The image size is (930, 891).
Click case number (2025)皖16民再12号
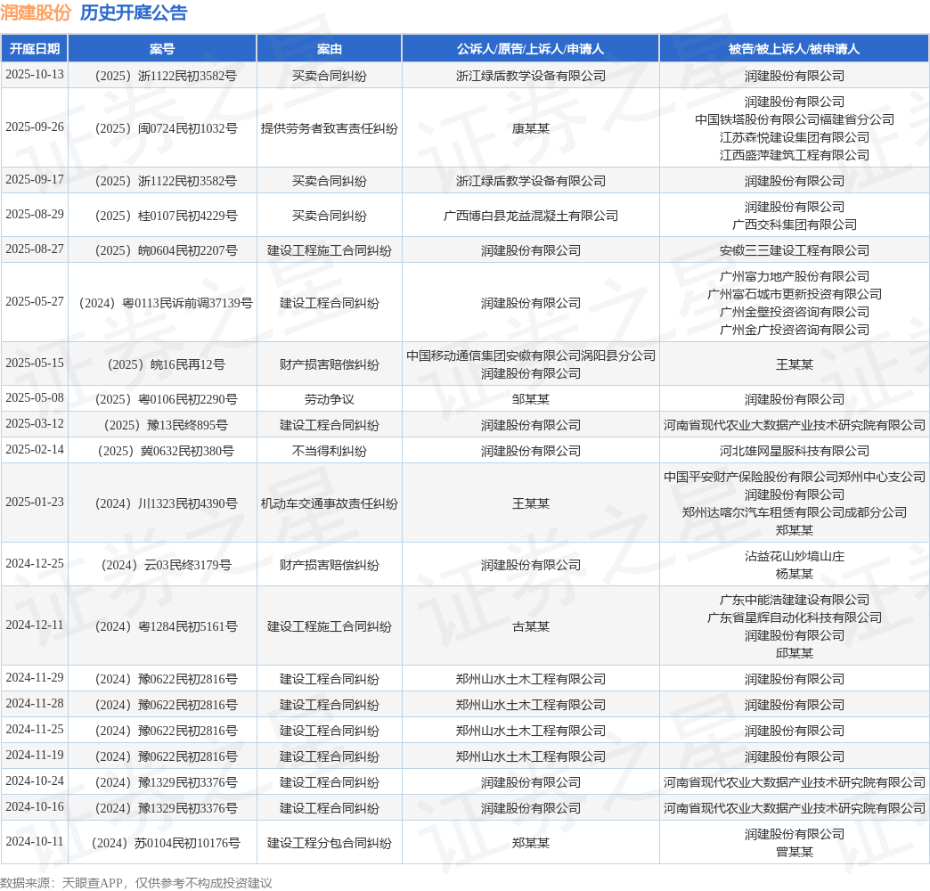tap(166, 364)
